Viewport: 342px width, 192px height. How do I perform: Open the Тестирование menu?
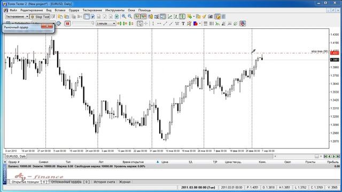(x=92, y=10)
